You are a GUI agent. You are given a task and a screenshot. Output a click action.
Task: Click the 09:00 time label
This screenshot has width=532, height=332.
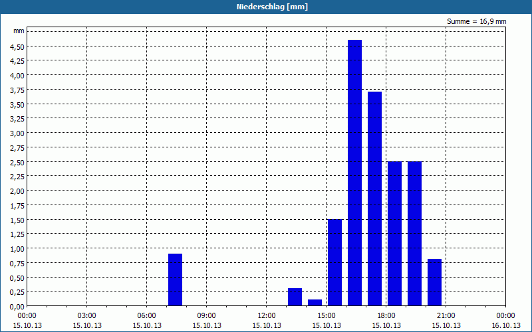[207, 316]
